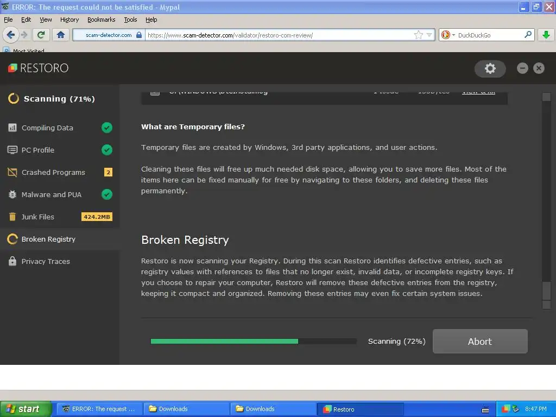Viewport: 556px width, 417px height.
Task: Click the search magnifier icon
Action: (528, 35)
